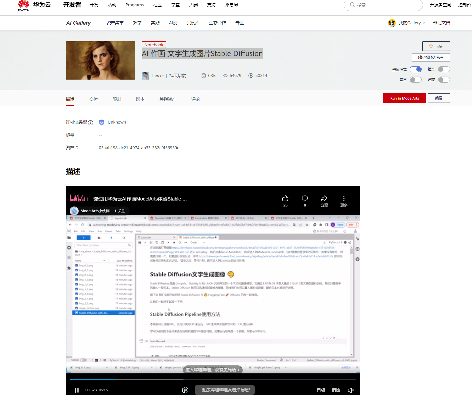Open 进入哔哩哔哩 higher quality link
This screenshot has width=472, height=395.
(212, 370)
